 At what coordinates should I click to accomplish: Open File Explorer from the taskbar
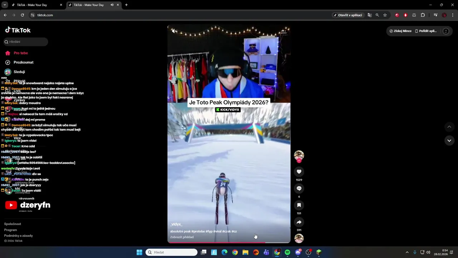tap(245, 252)
